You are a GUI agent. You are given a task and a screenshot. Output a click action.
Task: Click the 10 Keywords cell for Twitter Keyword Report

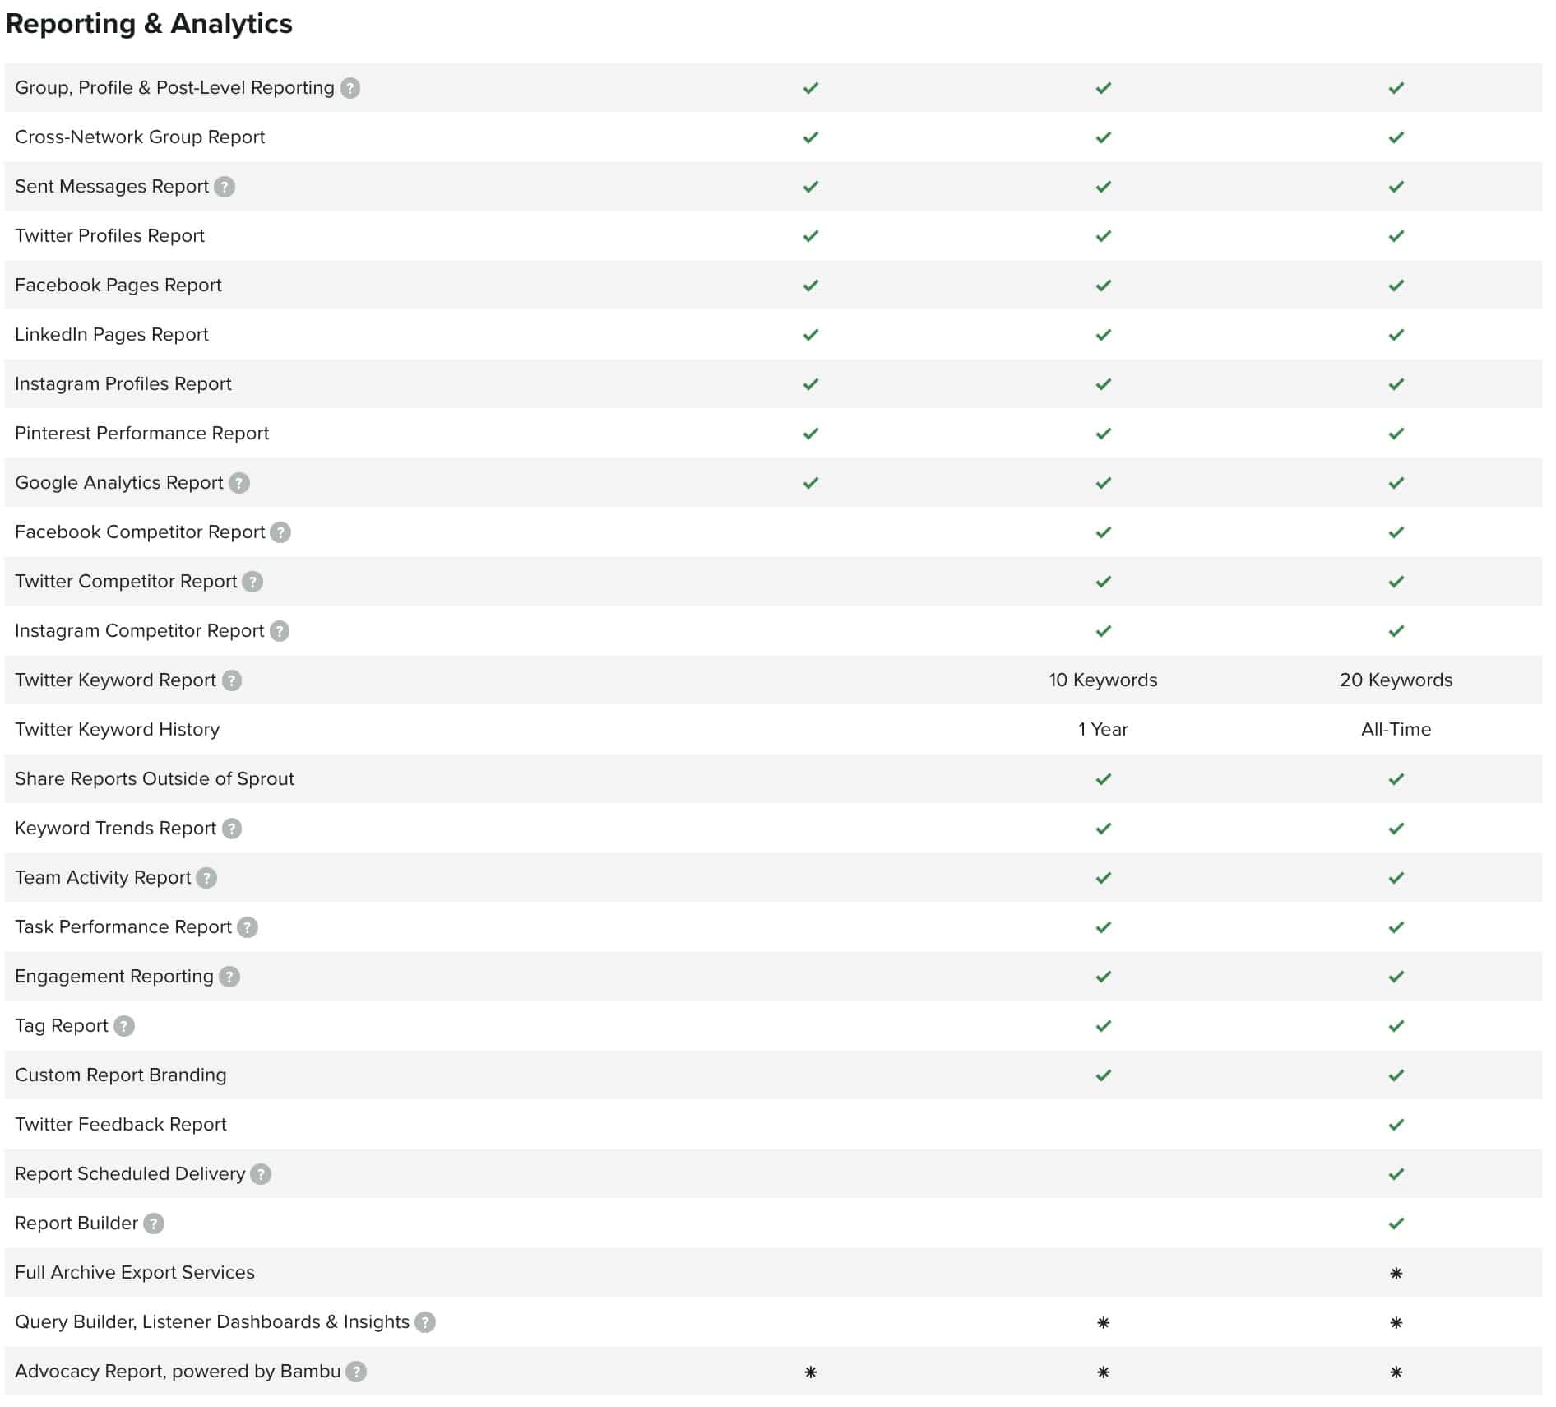pos(1103,680)
